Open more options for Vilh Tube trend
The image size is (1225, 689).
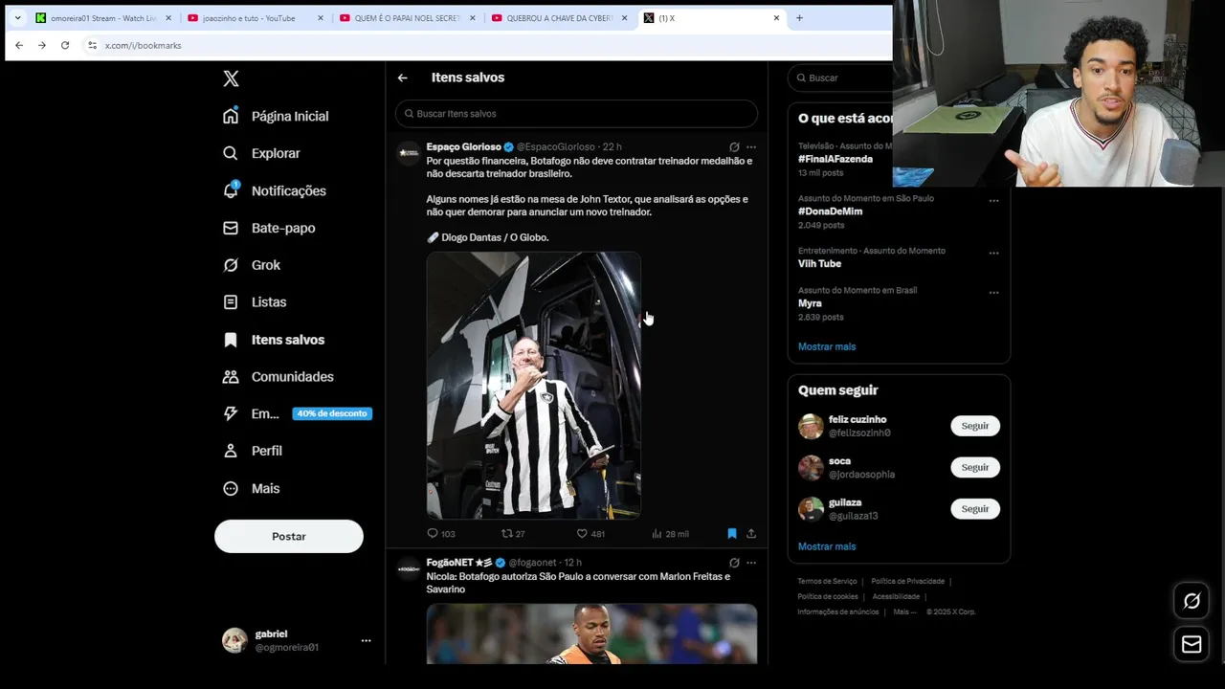coord(993,254)
